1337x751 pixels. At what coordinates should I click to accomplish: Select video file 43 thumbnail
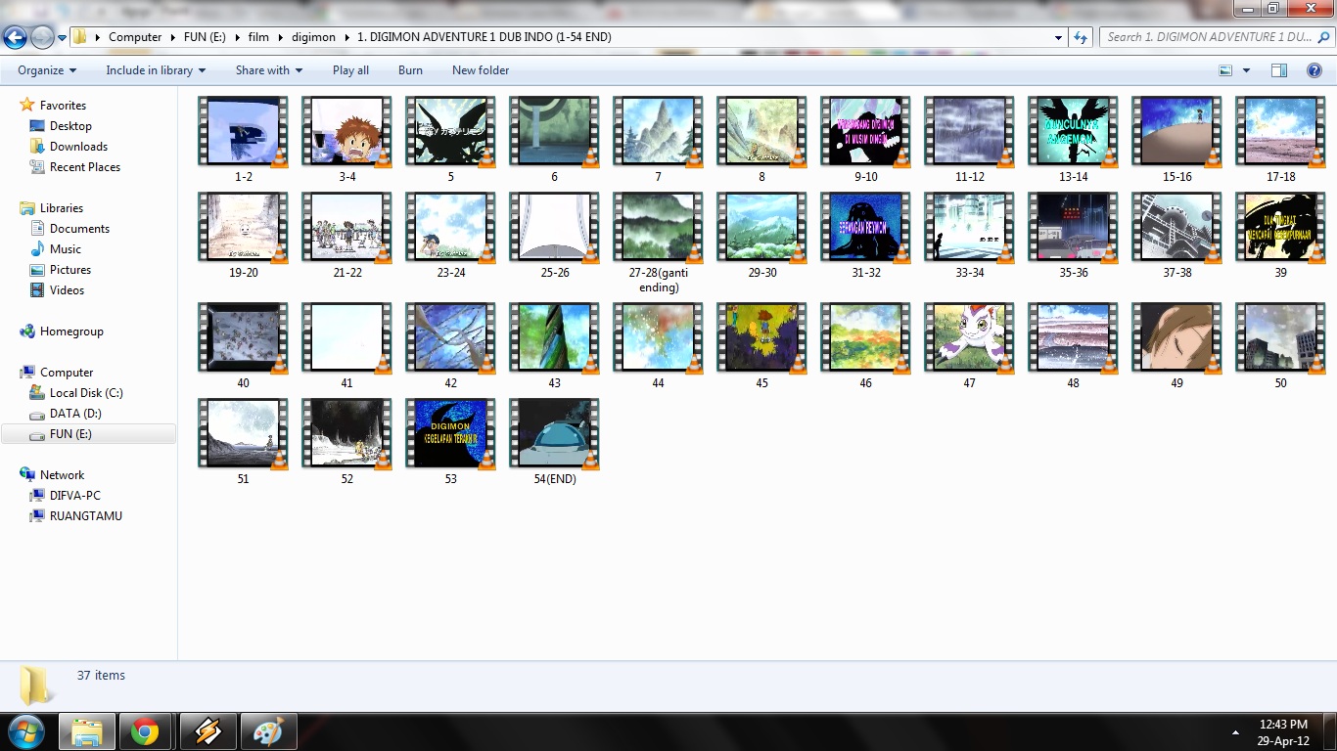[554, 336]
